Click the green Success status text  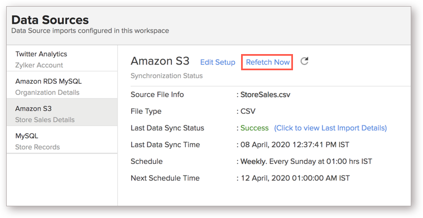click(x=254, y=128)
